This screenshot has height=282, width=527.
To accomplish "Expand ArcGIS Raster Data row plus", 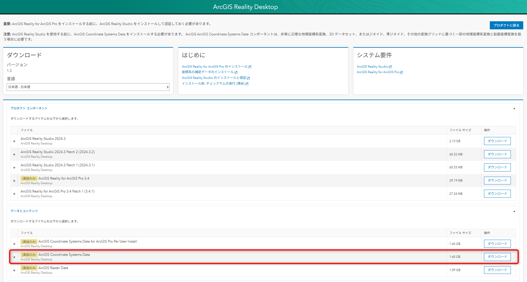I will [x=14, y=270].
